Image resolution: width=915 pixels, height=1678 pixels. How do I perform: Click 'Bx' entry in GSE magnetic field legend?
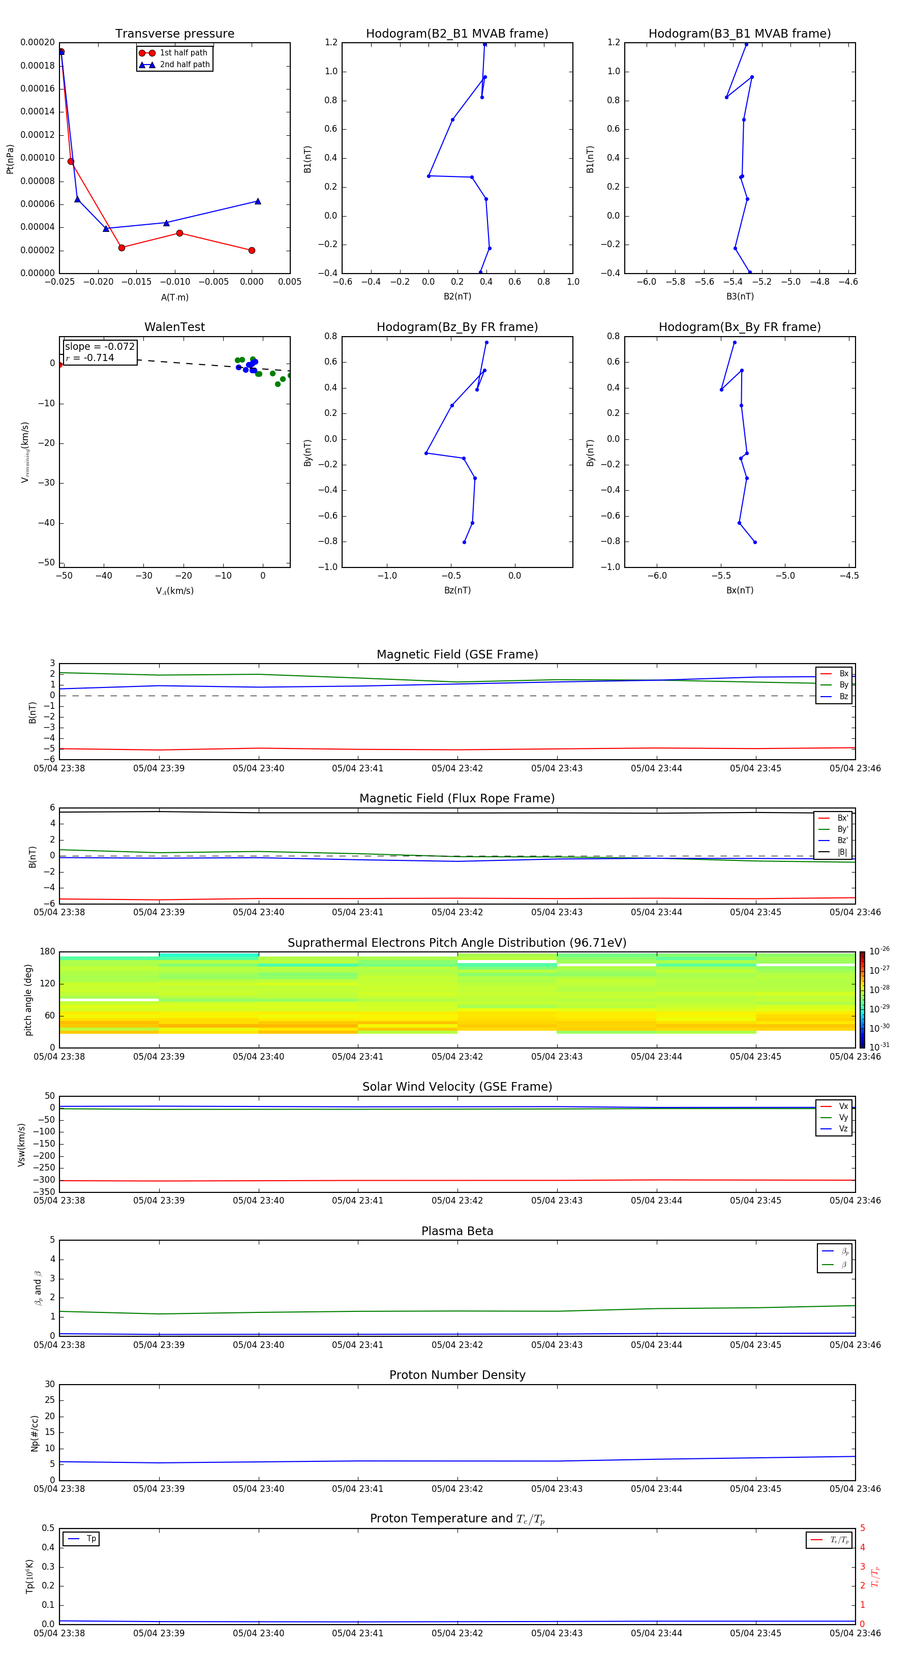[x=834, y=674]
